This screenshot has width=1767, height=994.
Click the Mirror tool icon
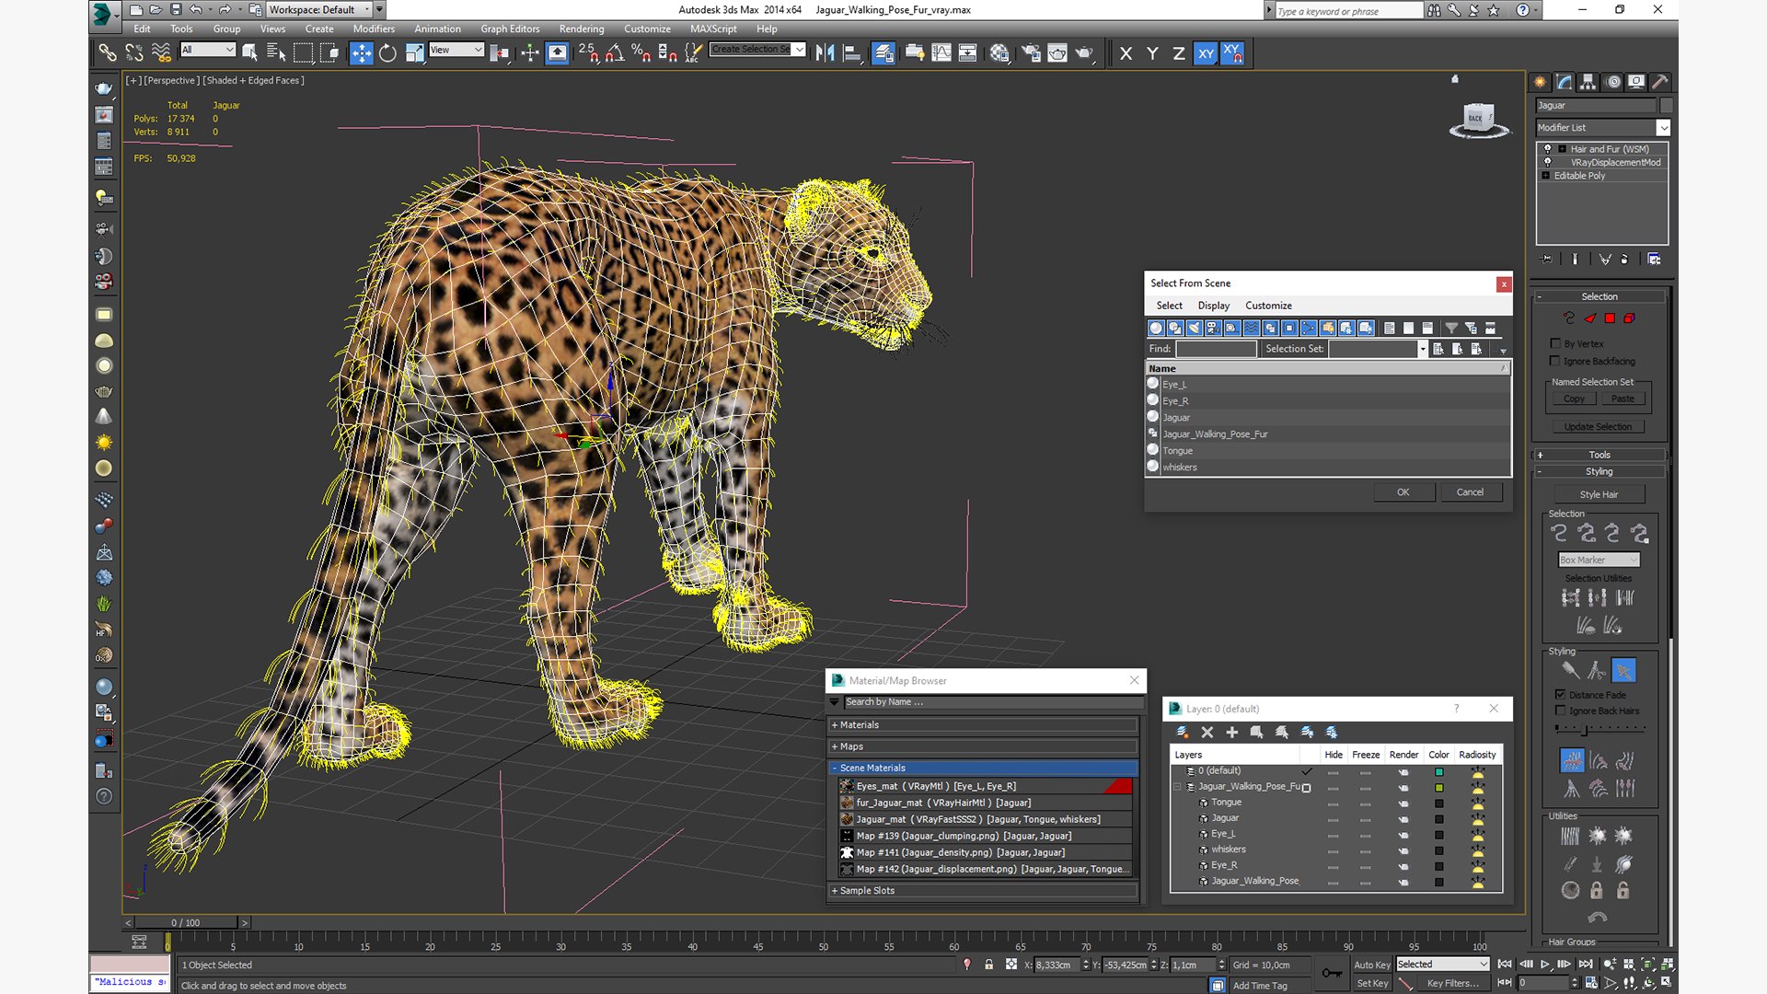pos(825,53)
